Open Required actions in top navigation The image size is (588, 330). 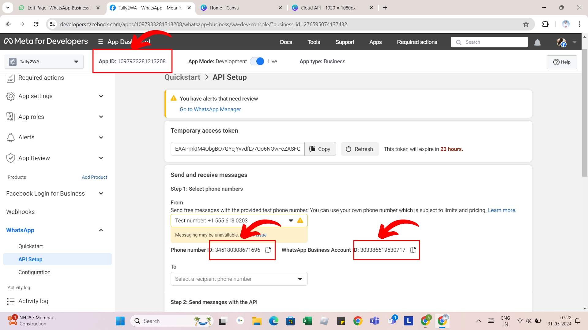pyautogui.click(x=417, y=42)
